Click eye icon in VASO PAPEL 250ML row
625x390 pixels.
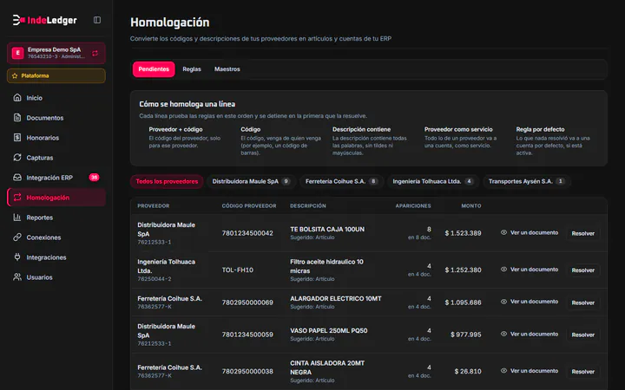point(503,334)
